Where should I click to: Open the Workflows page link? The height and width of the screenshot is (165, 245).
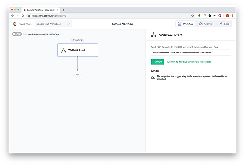coord(25,24)
